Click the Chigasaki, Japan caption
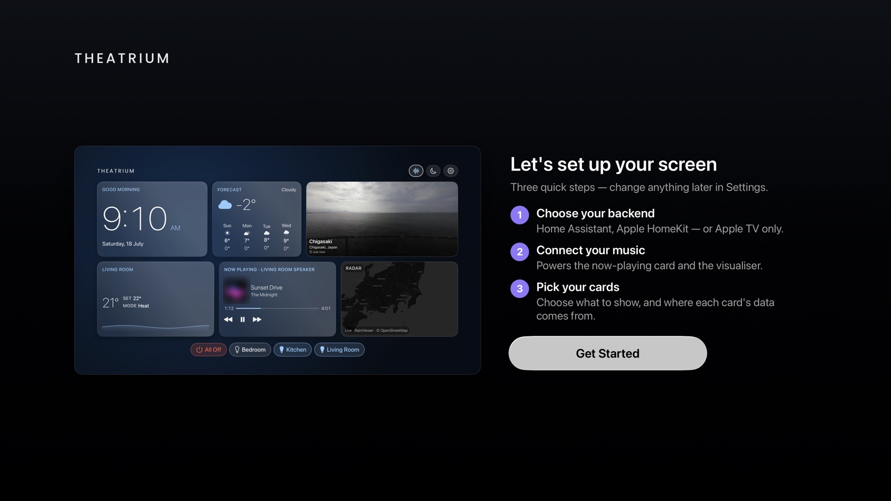Viewport: 891px width, 501px height. tap(323, 247)
